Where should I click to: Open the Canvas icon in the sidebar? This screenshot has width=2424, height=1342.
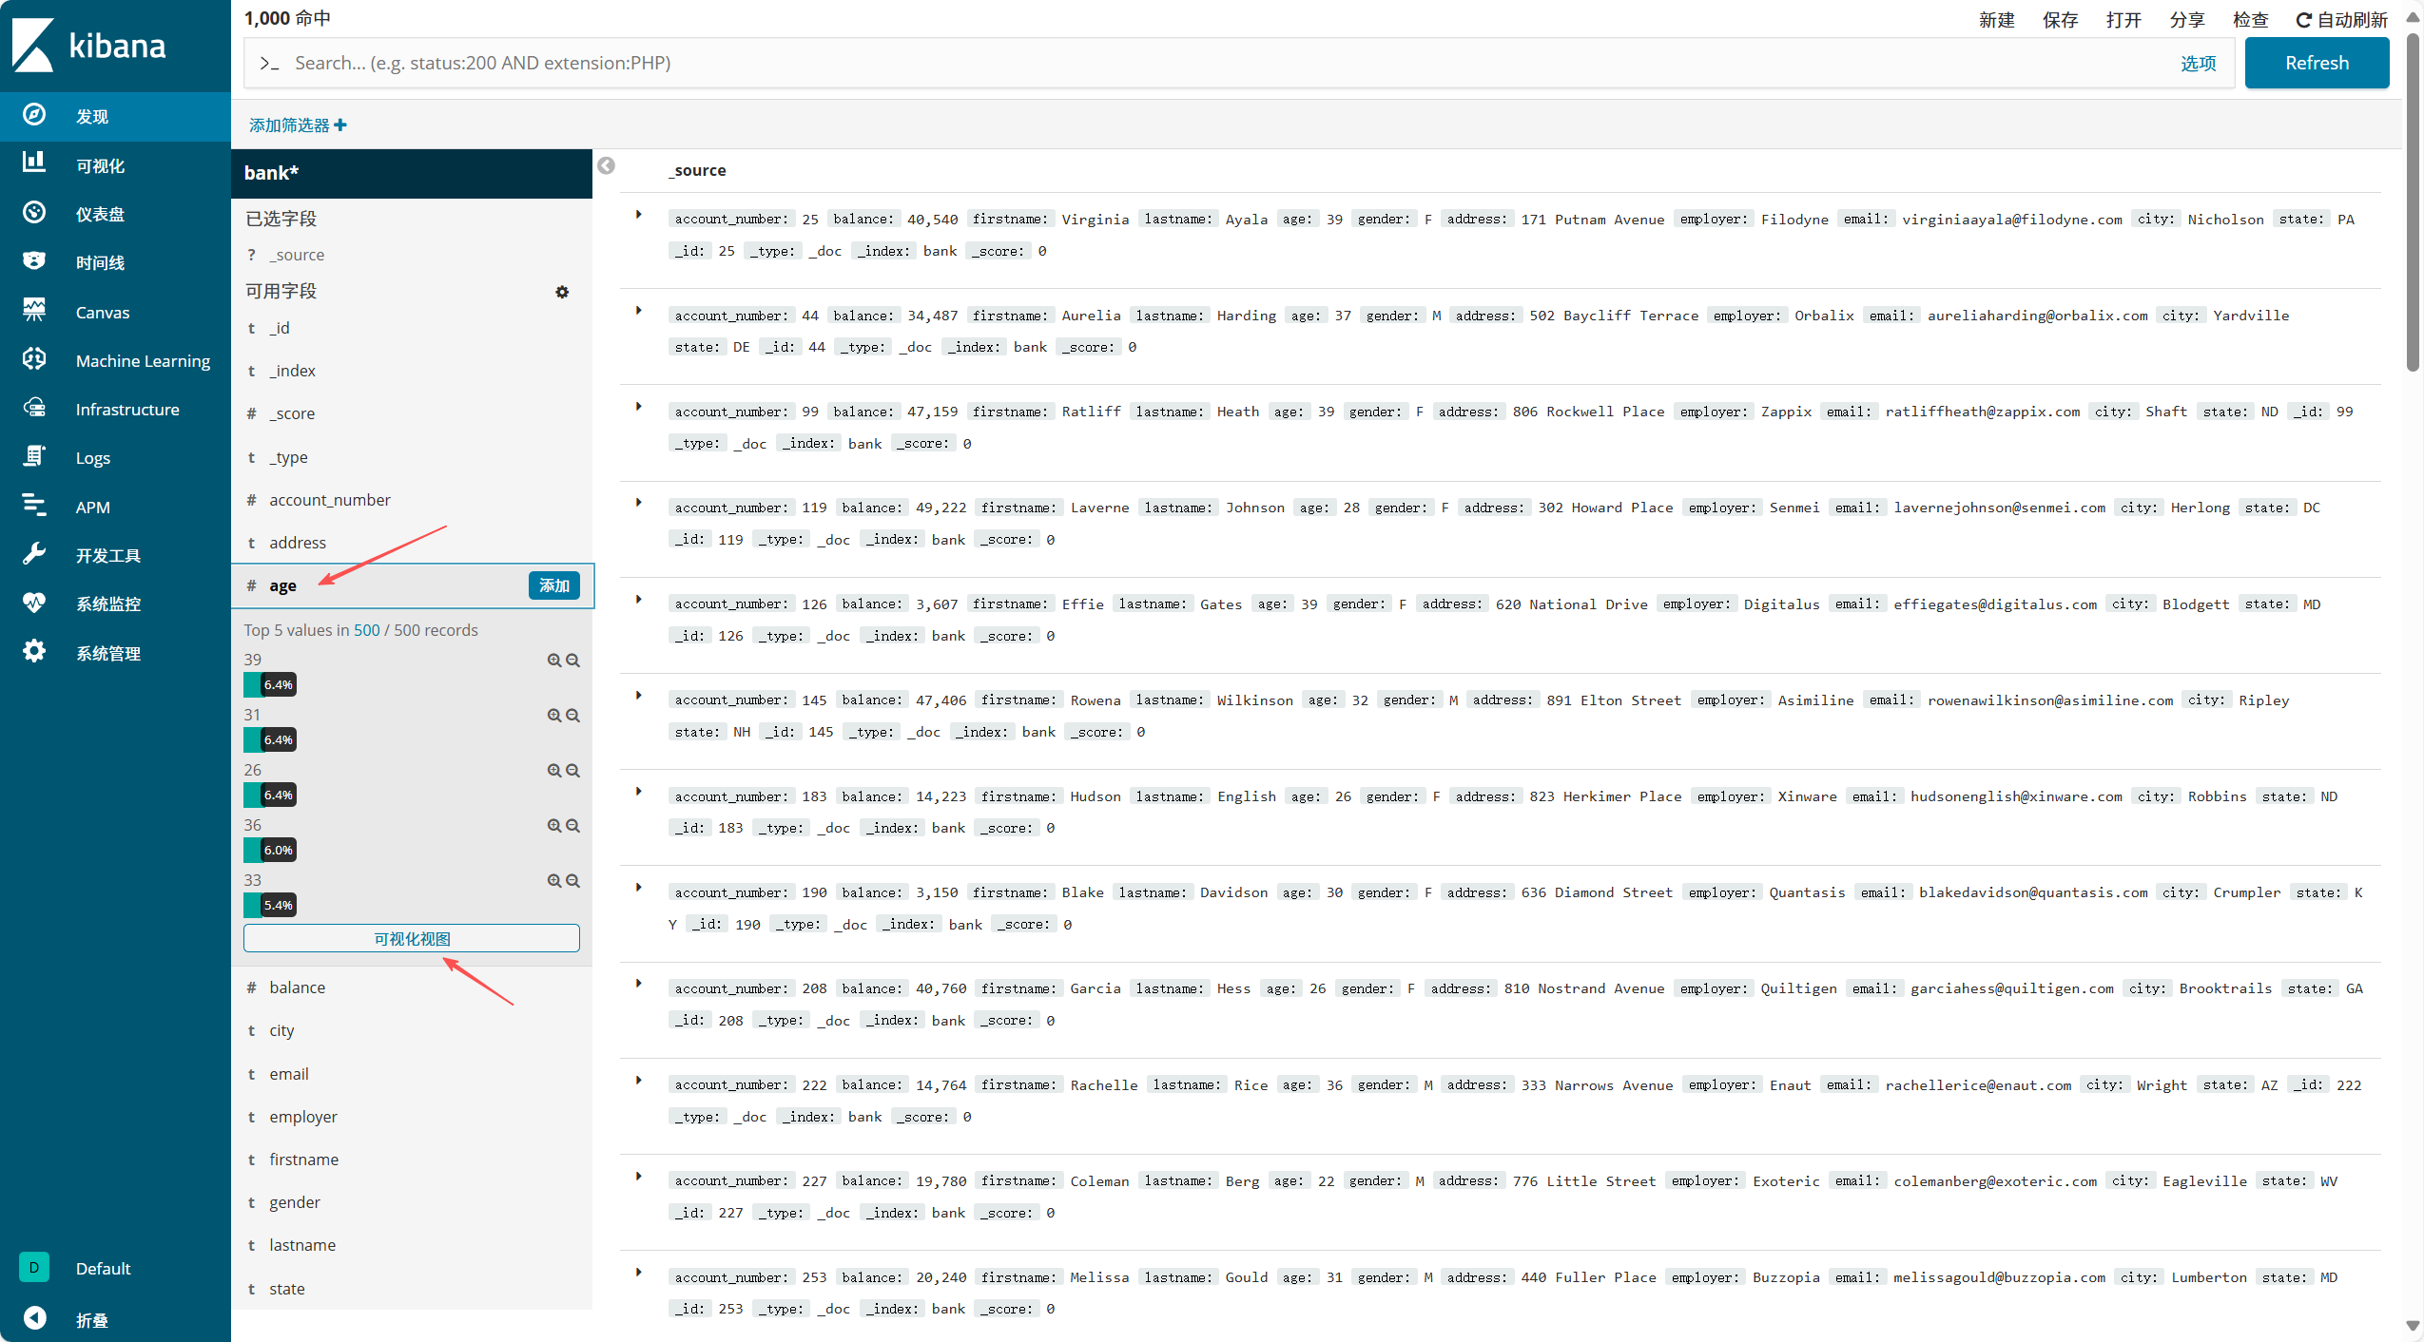coord(34,310)
